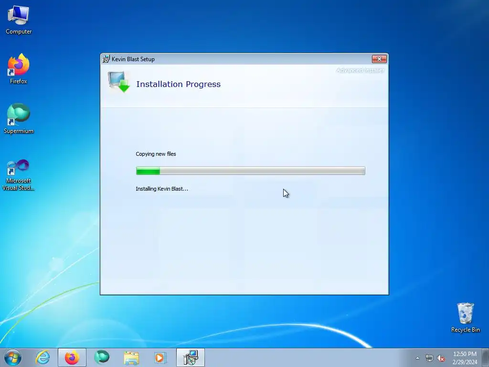Open the Windows Start menu orb
Image resolution: width=489 pixels, height=367 pixels.
13,357
